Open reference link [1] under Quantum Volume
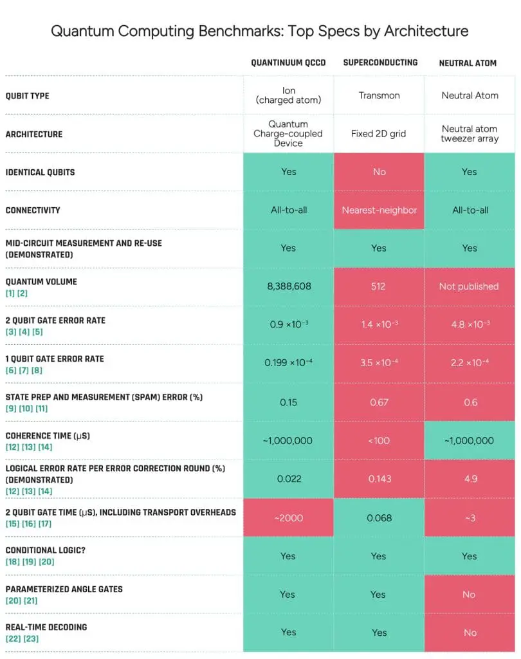The height and width of the screenshot is (659, 521). [10, 293]
